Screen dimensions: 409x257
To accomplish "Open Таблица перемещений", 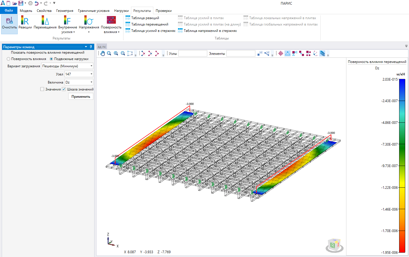I will point(147,24).
